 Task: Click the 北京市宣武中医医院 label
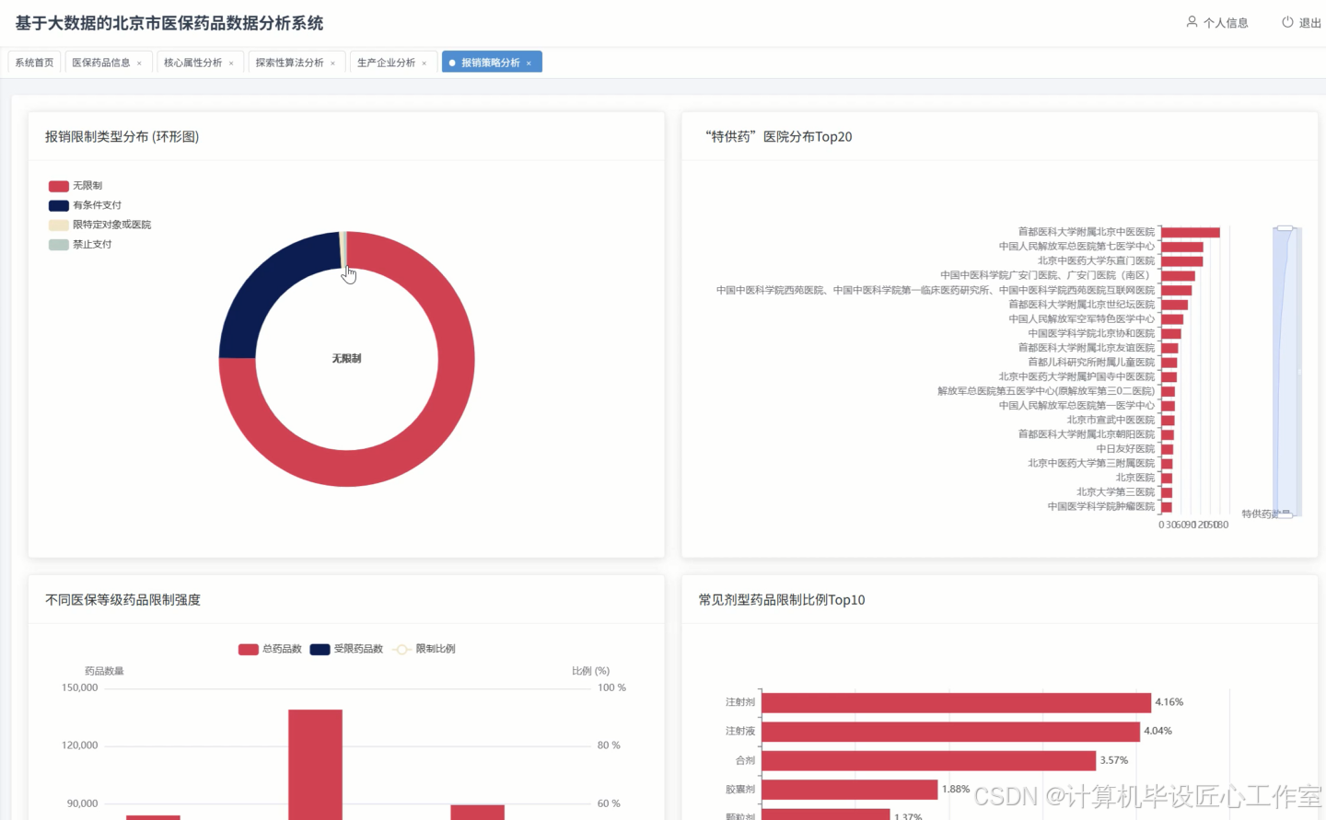[x=1111, y=420]
